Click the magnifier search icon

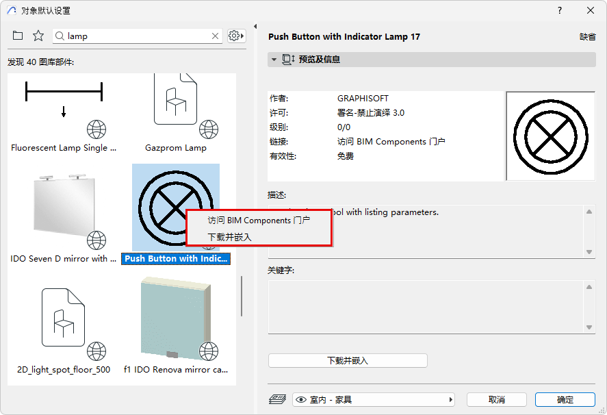click(60, 36)
